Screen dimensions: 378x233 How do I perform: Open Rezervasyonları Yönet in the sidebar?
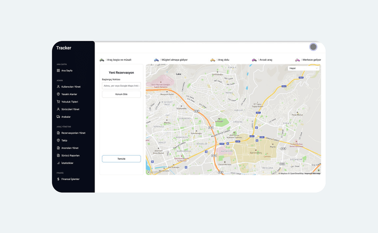click(73, 133)
